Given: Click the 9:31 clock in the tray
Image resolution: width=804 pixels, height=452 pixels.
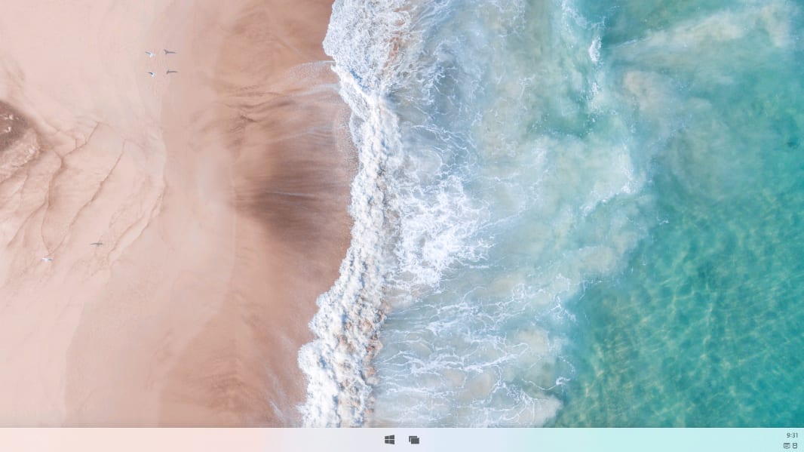Looking at the screenshot, I should point(792,435).
